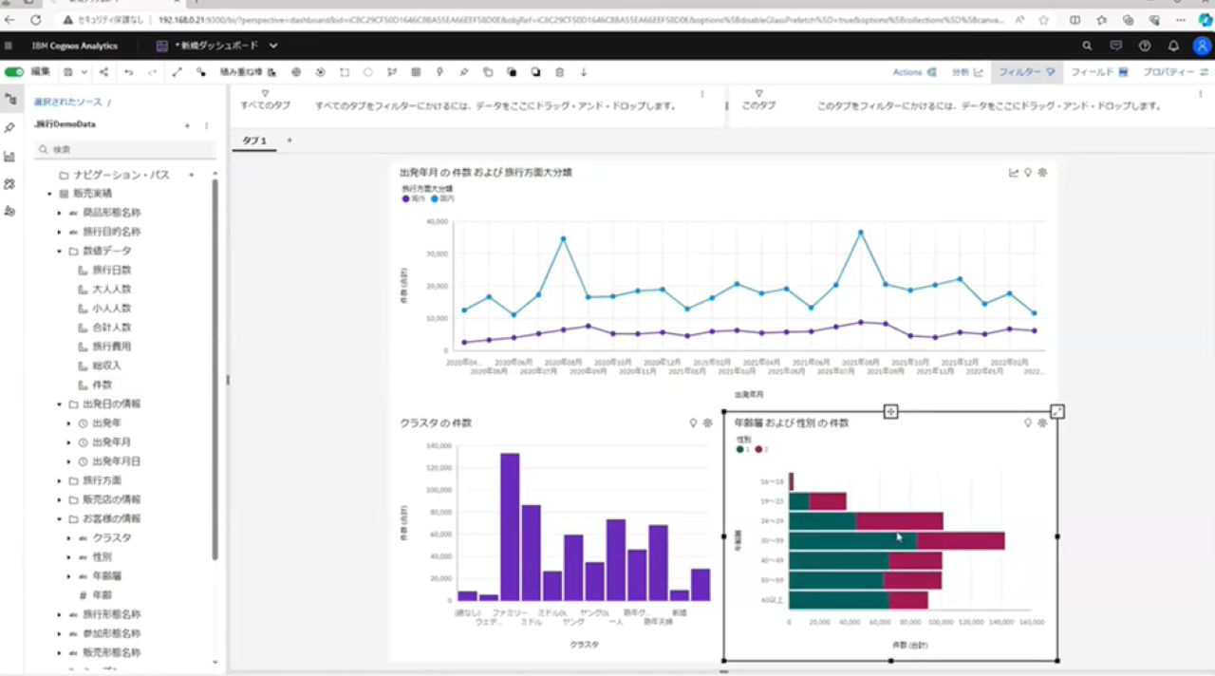Open the IBM Cognos Analytics hamburger menu

click(x=9, y=46)
